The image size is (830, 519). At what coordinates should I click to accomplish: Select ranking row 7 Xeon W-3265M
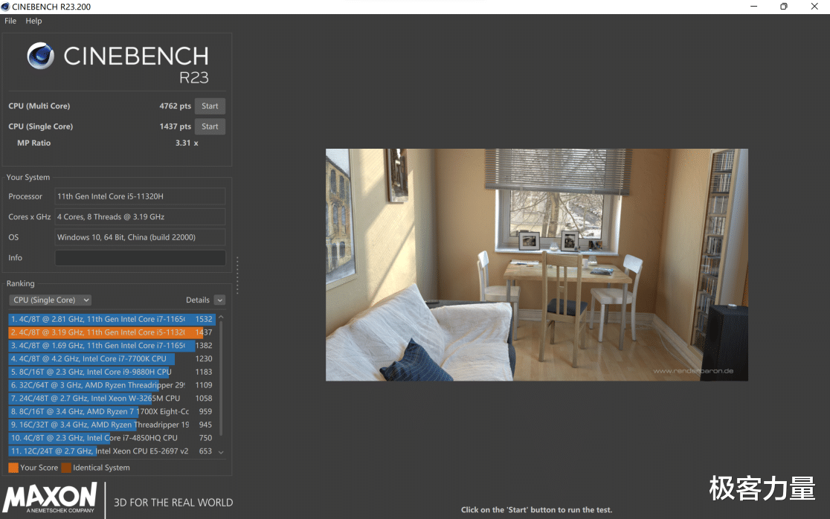click(111, 399)
